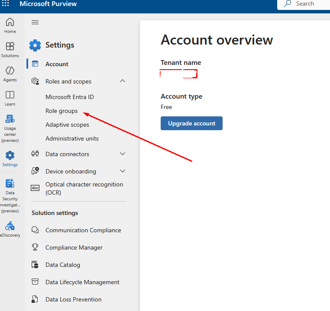This screenshot has width=330, height=311.
Task: Click the Compliance Manager trophy icon
Action: [x=35, y=247]
